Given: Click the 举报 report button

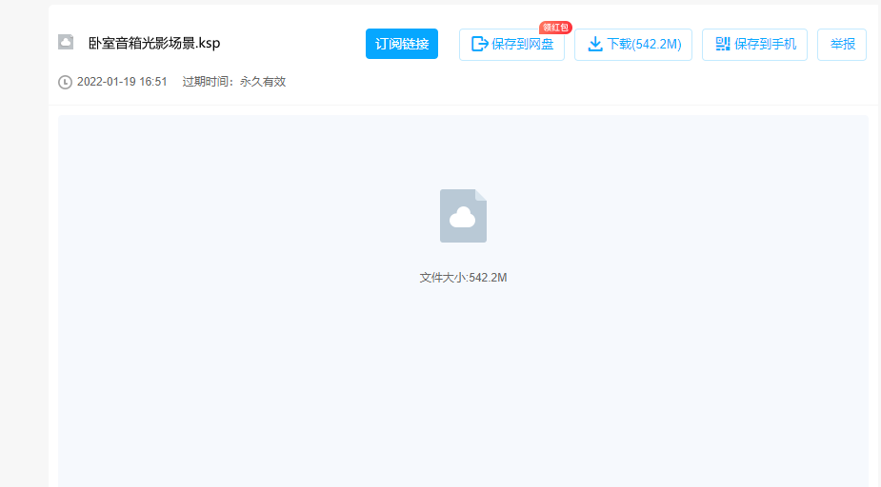Looking at the screenshot, I should tap(842, 45).
